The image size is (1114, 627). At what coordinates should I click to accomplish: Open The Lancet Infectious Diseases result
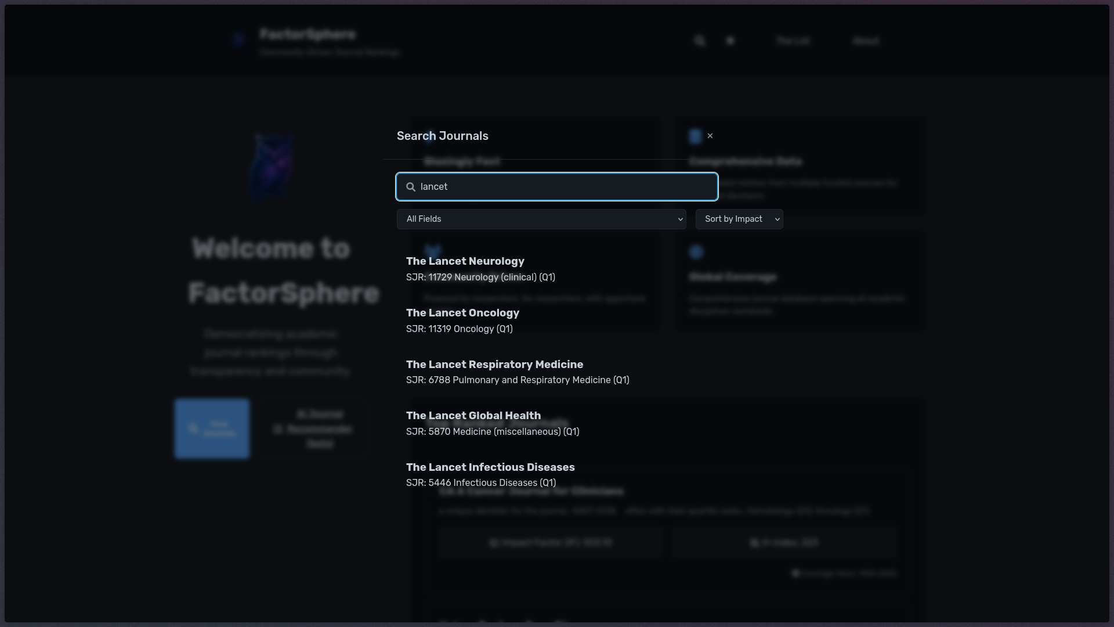click(x=490, y=468)
